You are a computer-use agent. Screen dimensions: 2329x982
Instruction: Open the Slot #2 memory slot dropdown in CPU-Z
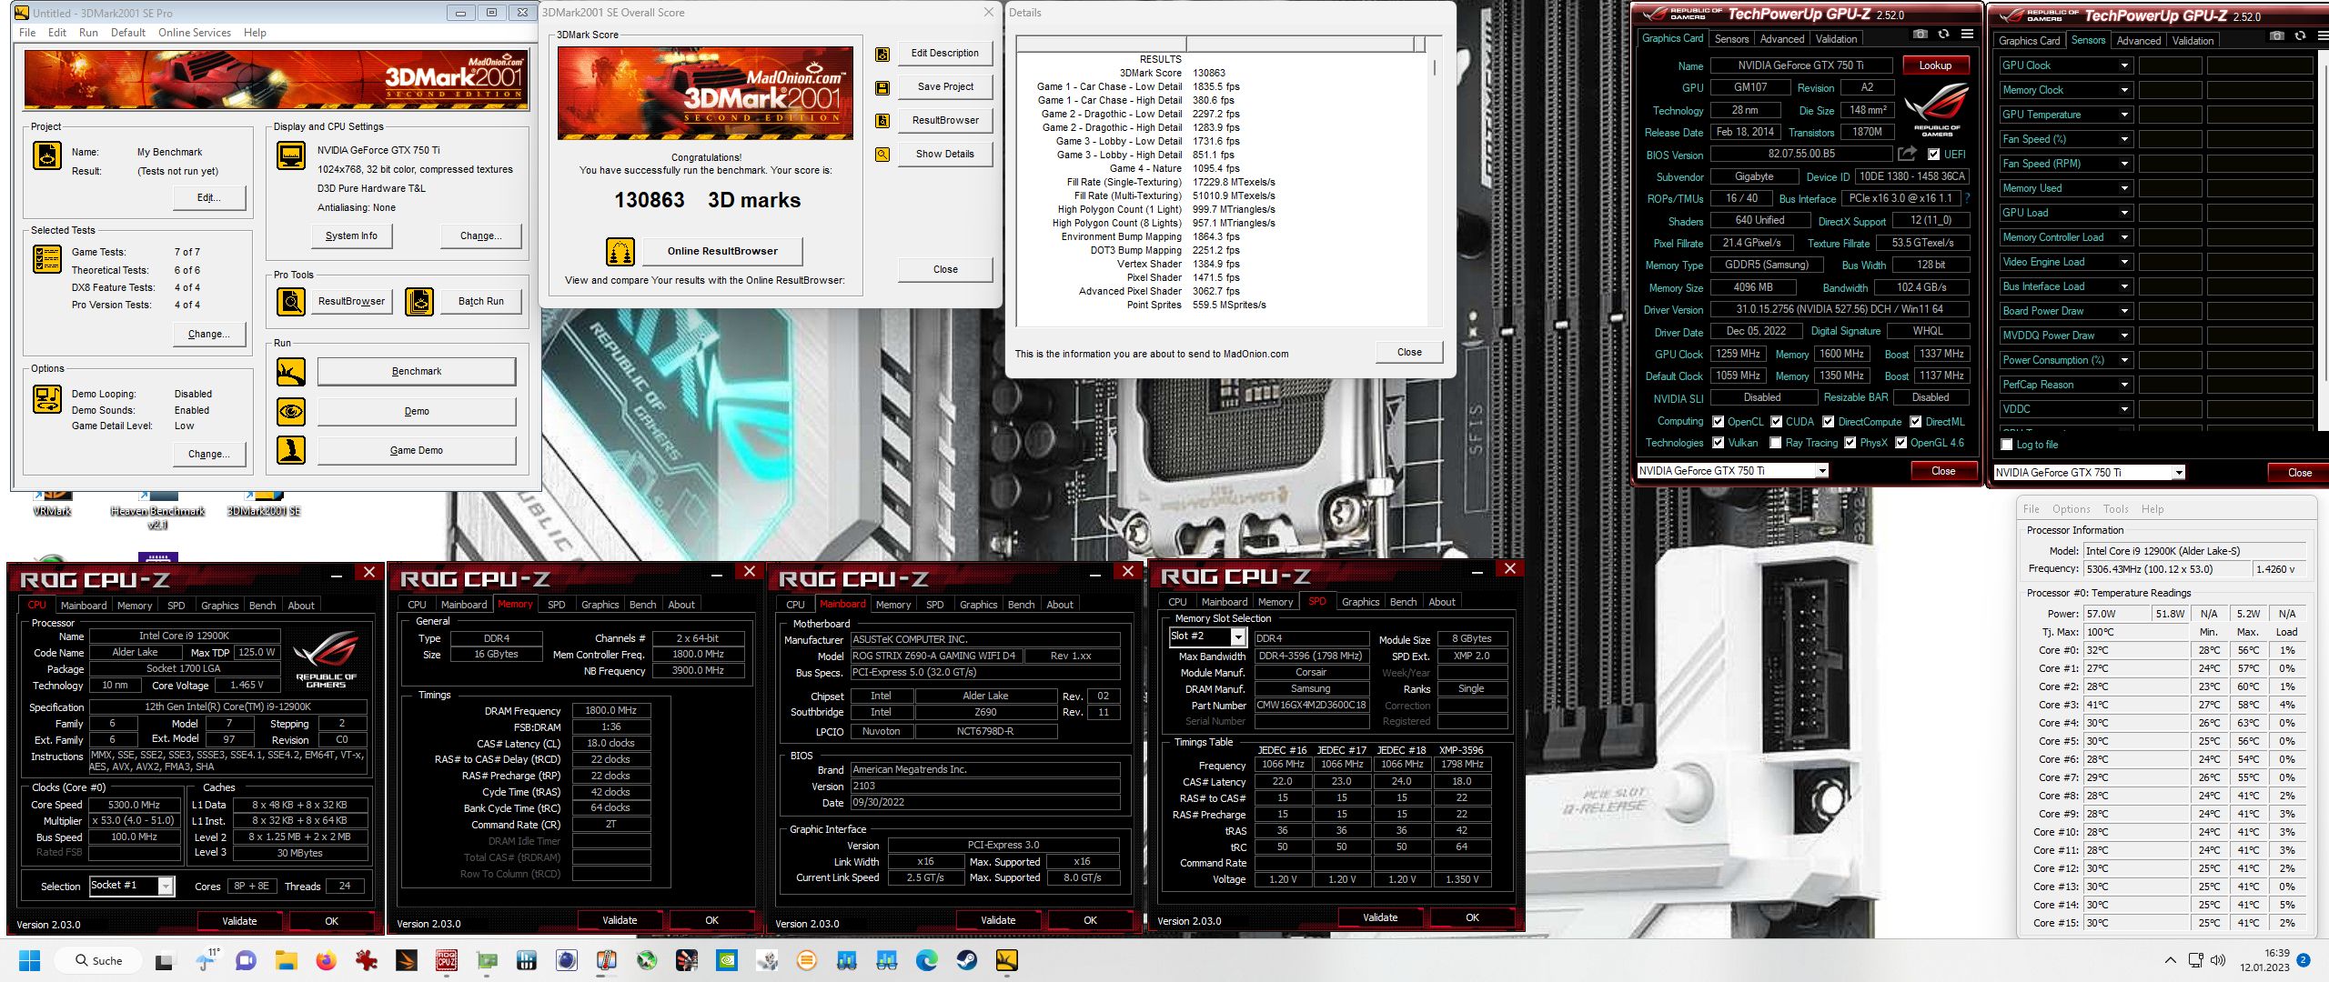1237,637
